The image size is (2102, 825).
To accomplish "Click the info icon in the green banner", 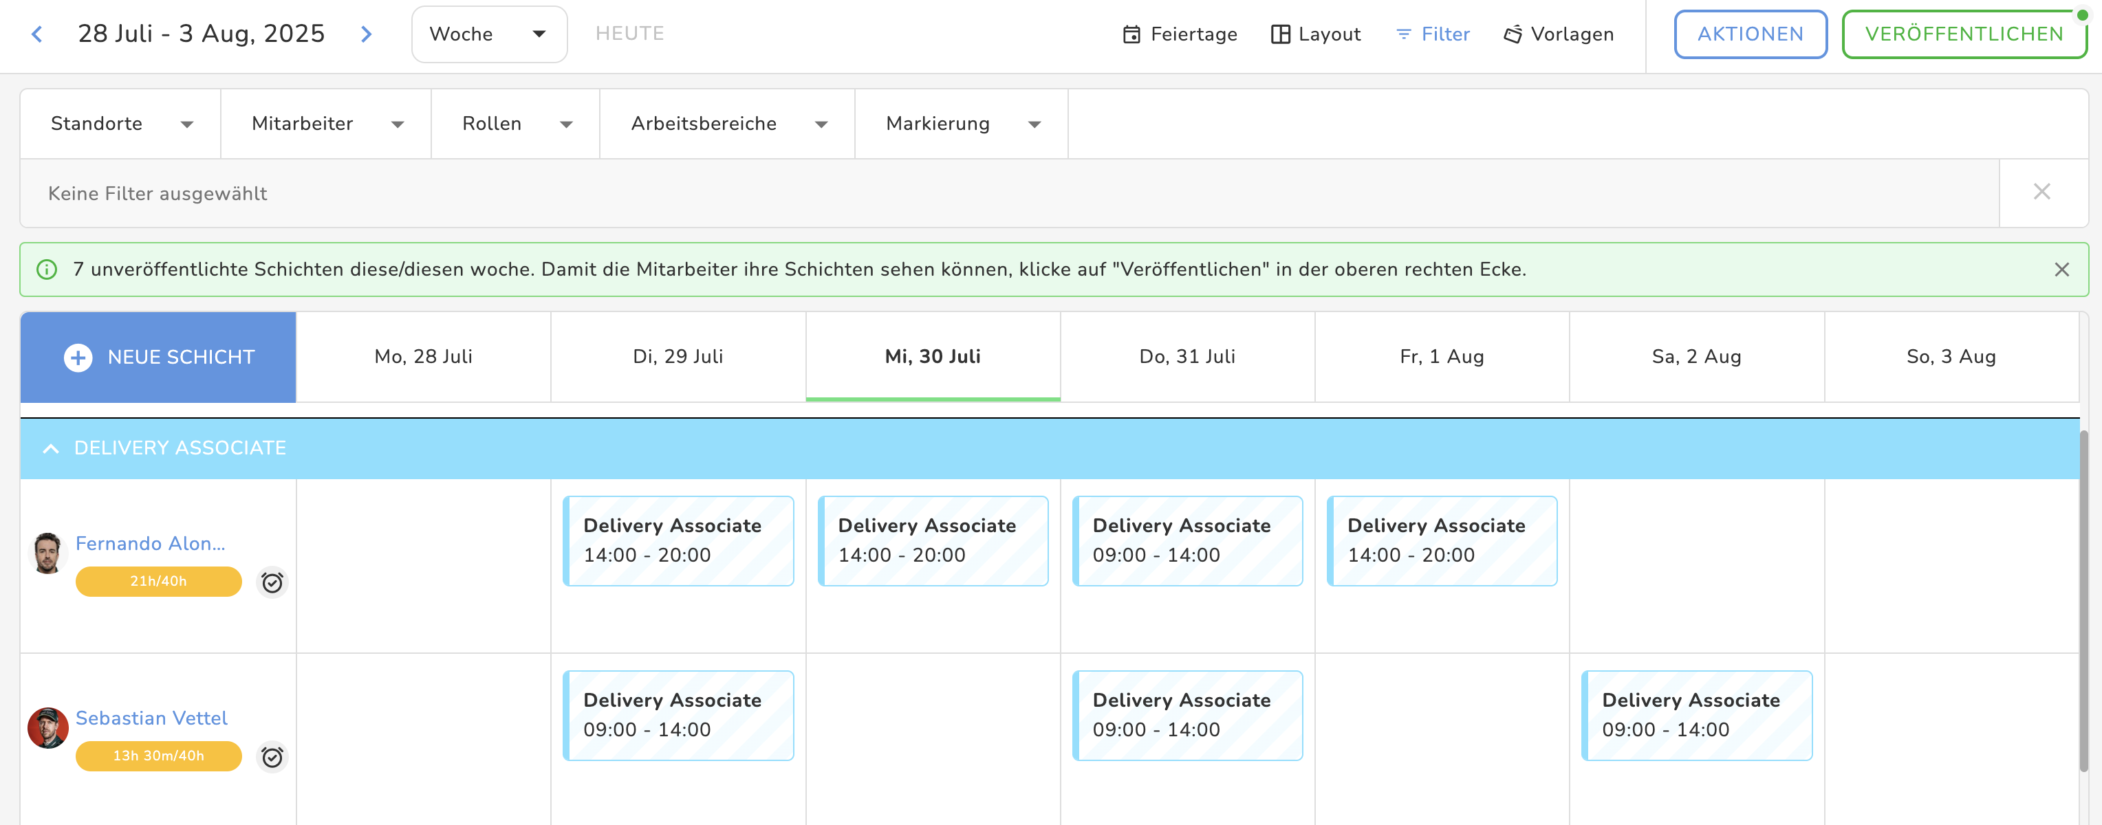I will (x=47, y=269).
